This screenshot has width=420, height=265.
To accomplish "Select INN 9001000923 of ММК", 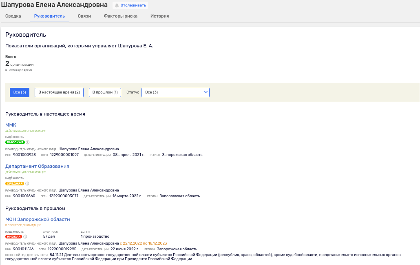I will point(24,155).
